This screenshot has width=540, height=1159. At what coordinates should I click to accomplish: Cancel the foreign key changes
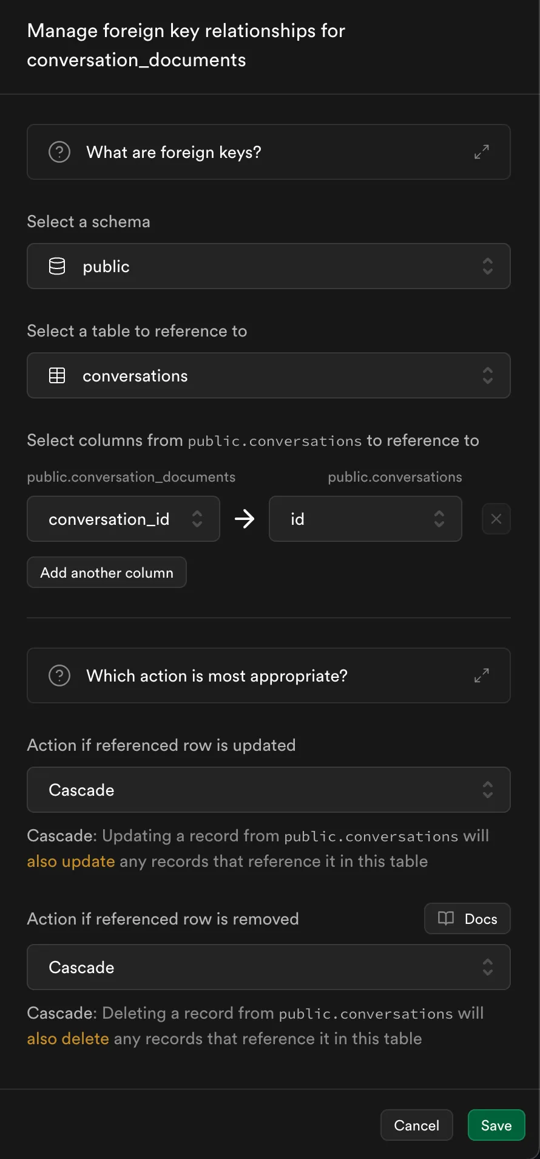pos(416,1125)
